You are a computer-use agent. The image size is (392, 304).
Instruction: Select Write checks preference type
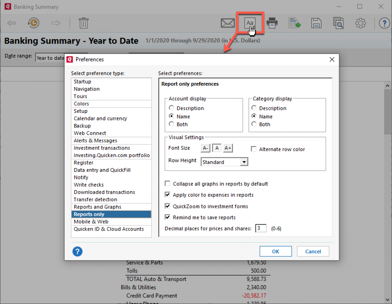click(111, 185)
